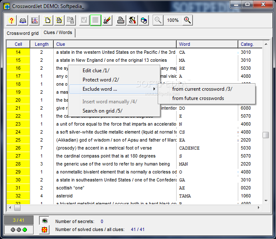Click the vertical scrollbar thumb
The image size is (276, 239).
pyautogui.click(x=266, y=135)
